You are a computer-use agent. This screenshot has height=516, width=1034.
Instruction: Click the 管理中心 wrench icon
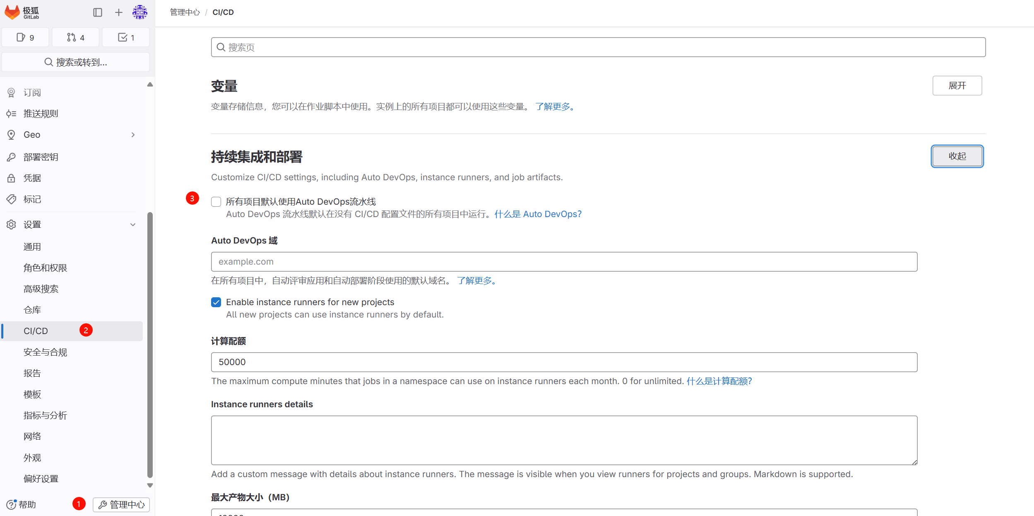coord(121,504)
